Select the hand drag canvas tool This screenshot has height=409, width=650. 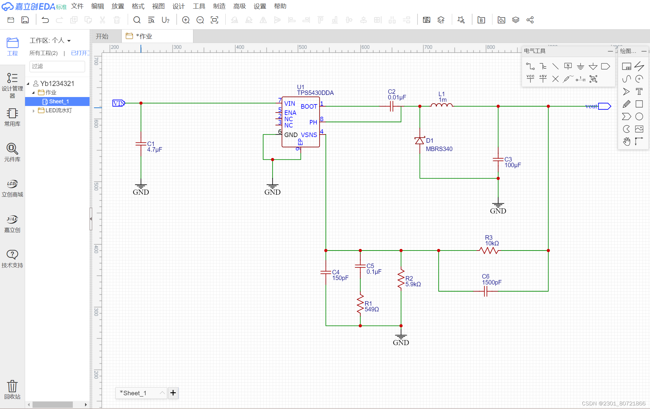626,142
